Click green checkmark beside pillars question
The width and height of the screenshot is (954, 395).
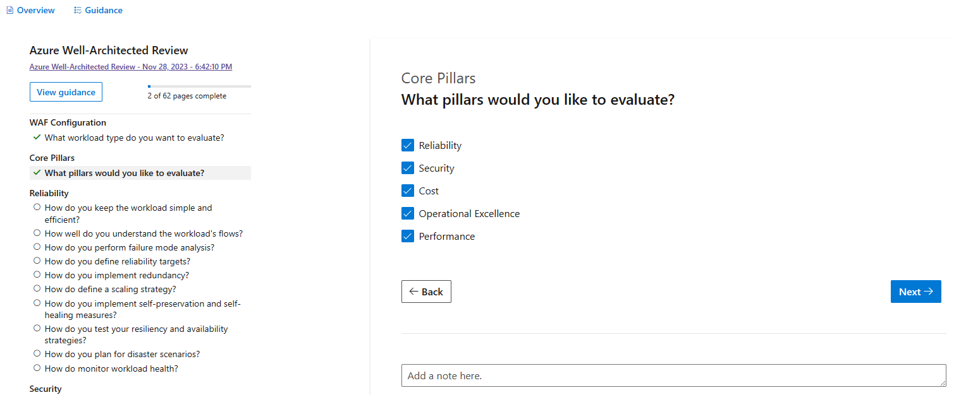pyautogui.click(x=37, y=172)
